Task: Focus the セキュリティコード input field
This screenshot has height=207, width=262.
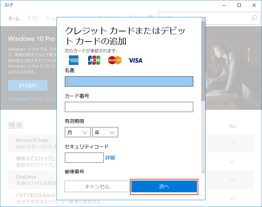Action: point(84,158)
